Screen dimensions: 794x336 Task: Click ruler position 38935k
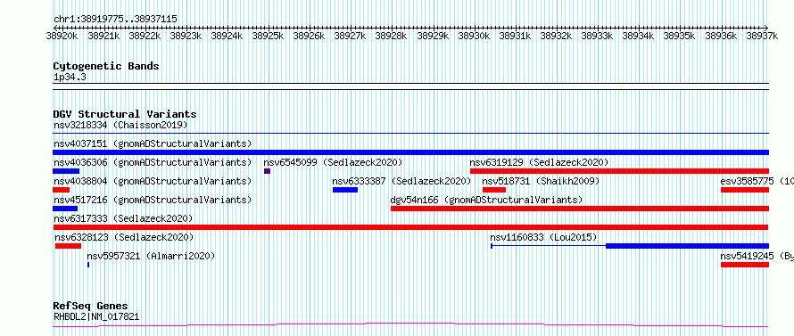[680, 36]
